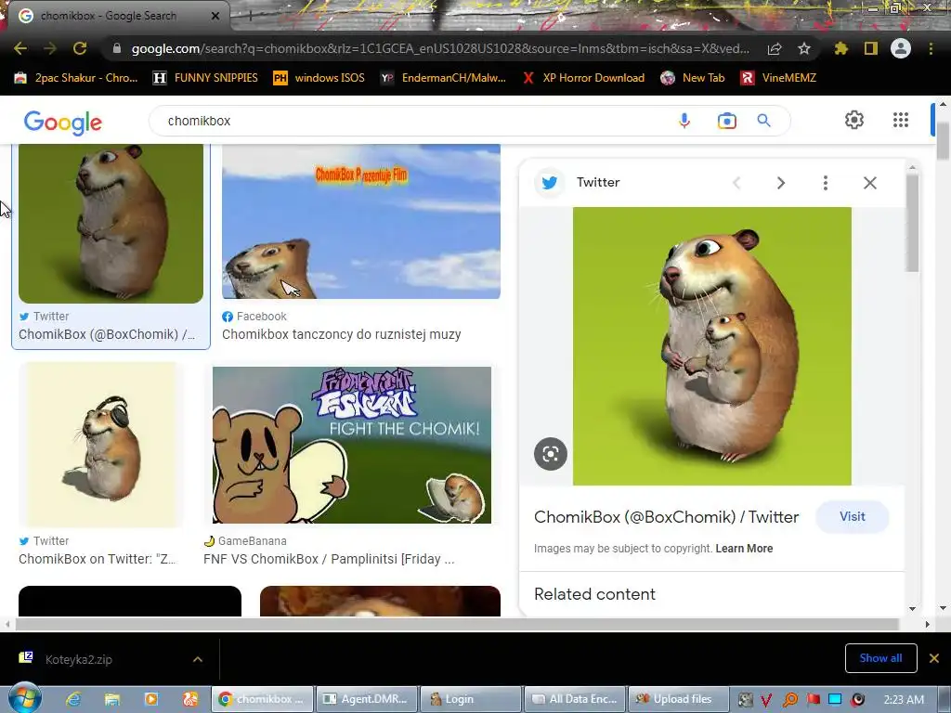Start voice search with the microphone icon
This screenshot has width=951, height=713.
(684, 121)
